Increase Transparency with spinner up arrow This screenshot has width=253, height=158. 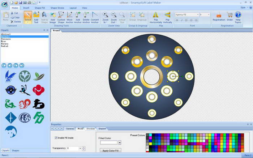83,147
